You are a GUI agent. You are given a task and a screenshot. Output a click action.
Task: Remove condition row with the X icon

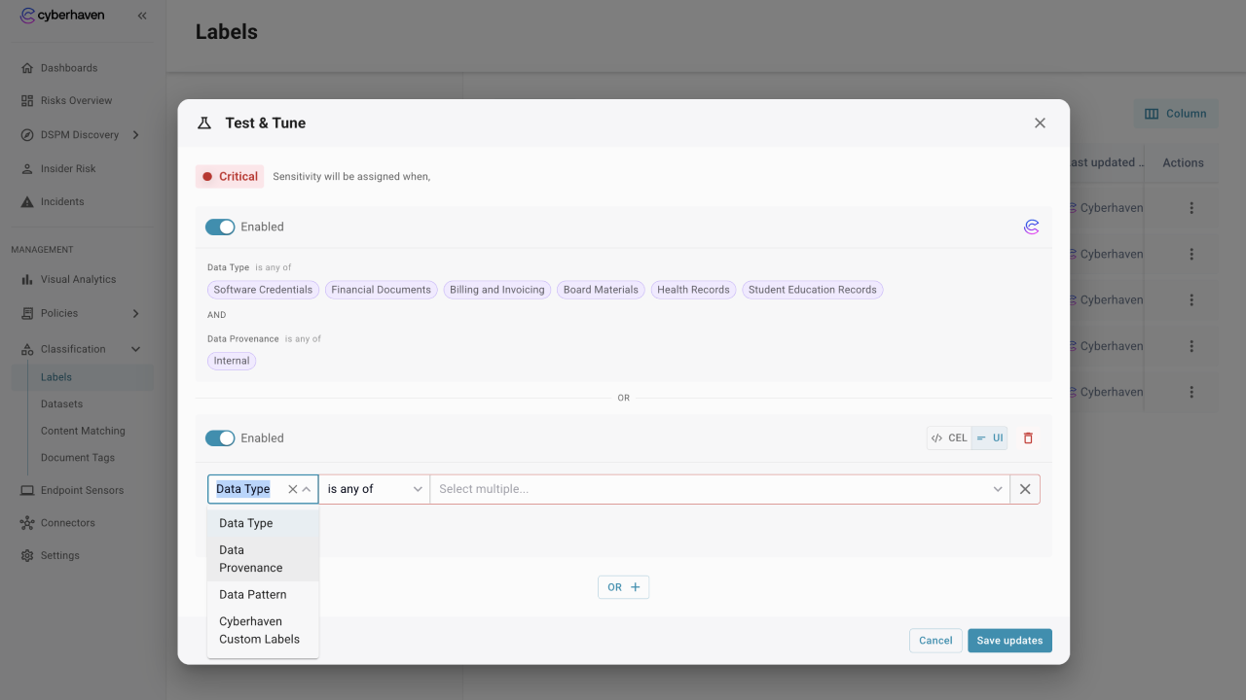coord(1025,489)
